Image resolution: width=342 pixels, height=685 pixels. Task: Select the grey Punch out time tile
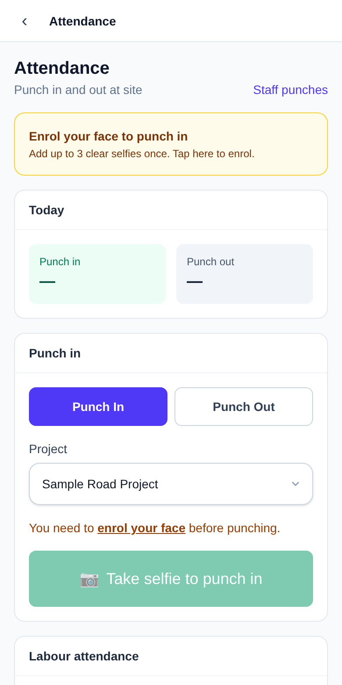click(245, 274)
